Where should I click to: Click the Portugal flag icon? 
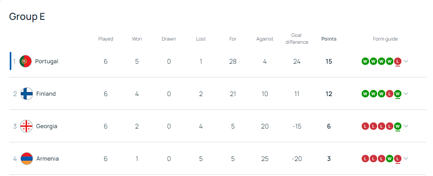tap(25, 61)
